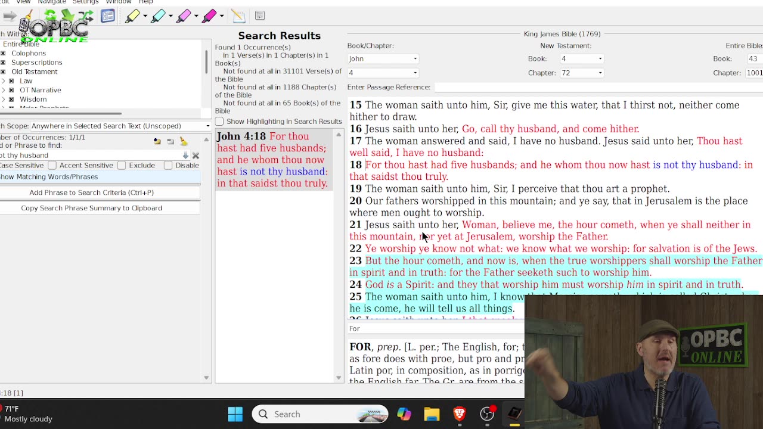
Task: Launch Copilot from the taskbar
Action: [404, 414]
